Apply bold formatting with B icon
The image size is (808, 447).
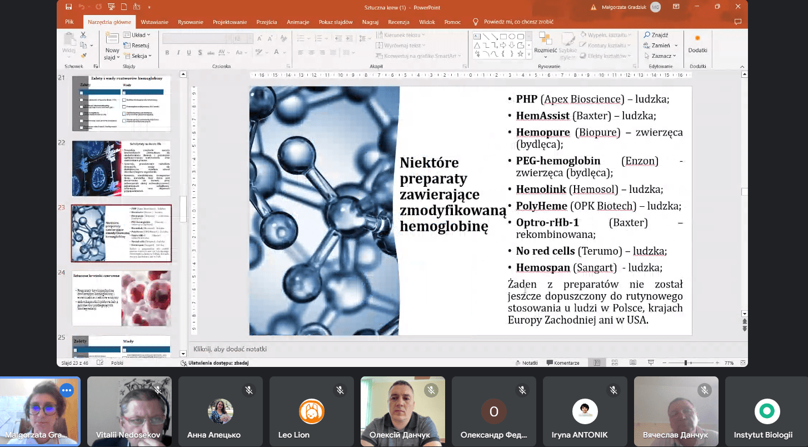tap(167, 53)
